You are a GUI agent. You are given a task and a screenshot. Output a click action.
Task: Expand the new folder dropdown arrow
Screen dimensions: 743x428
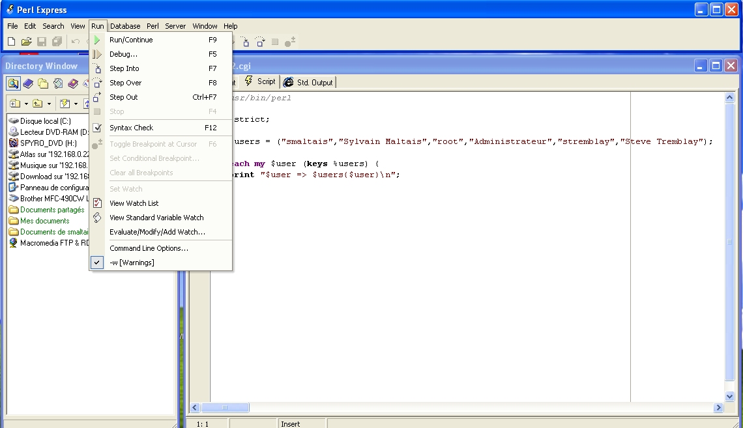click(x=26, y=104)
